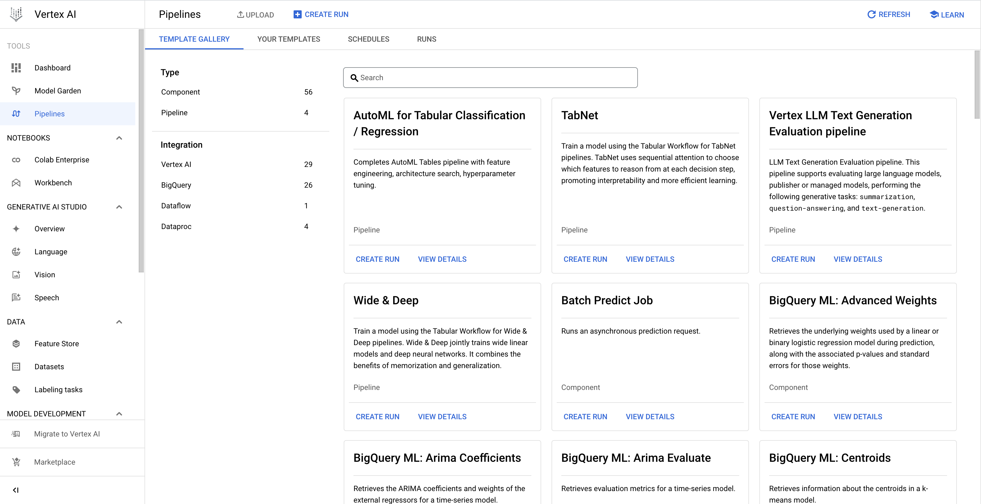View details for TabNet pipeline
This screenshot has height=504, width=981.
point(650,259)
